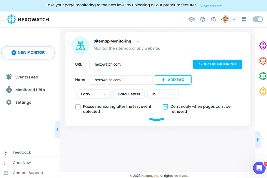Click the Hexowatch logo
Screen dimensions: 267x178
[x=28, y=19]
